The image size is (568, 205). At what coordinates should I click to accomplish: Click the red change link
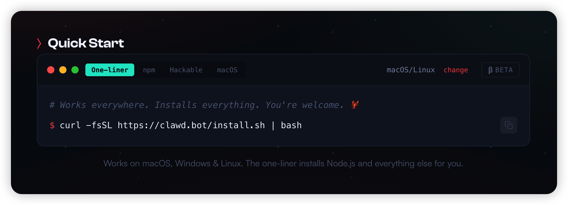click(x=456, y=70)
